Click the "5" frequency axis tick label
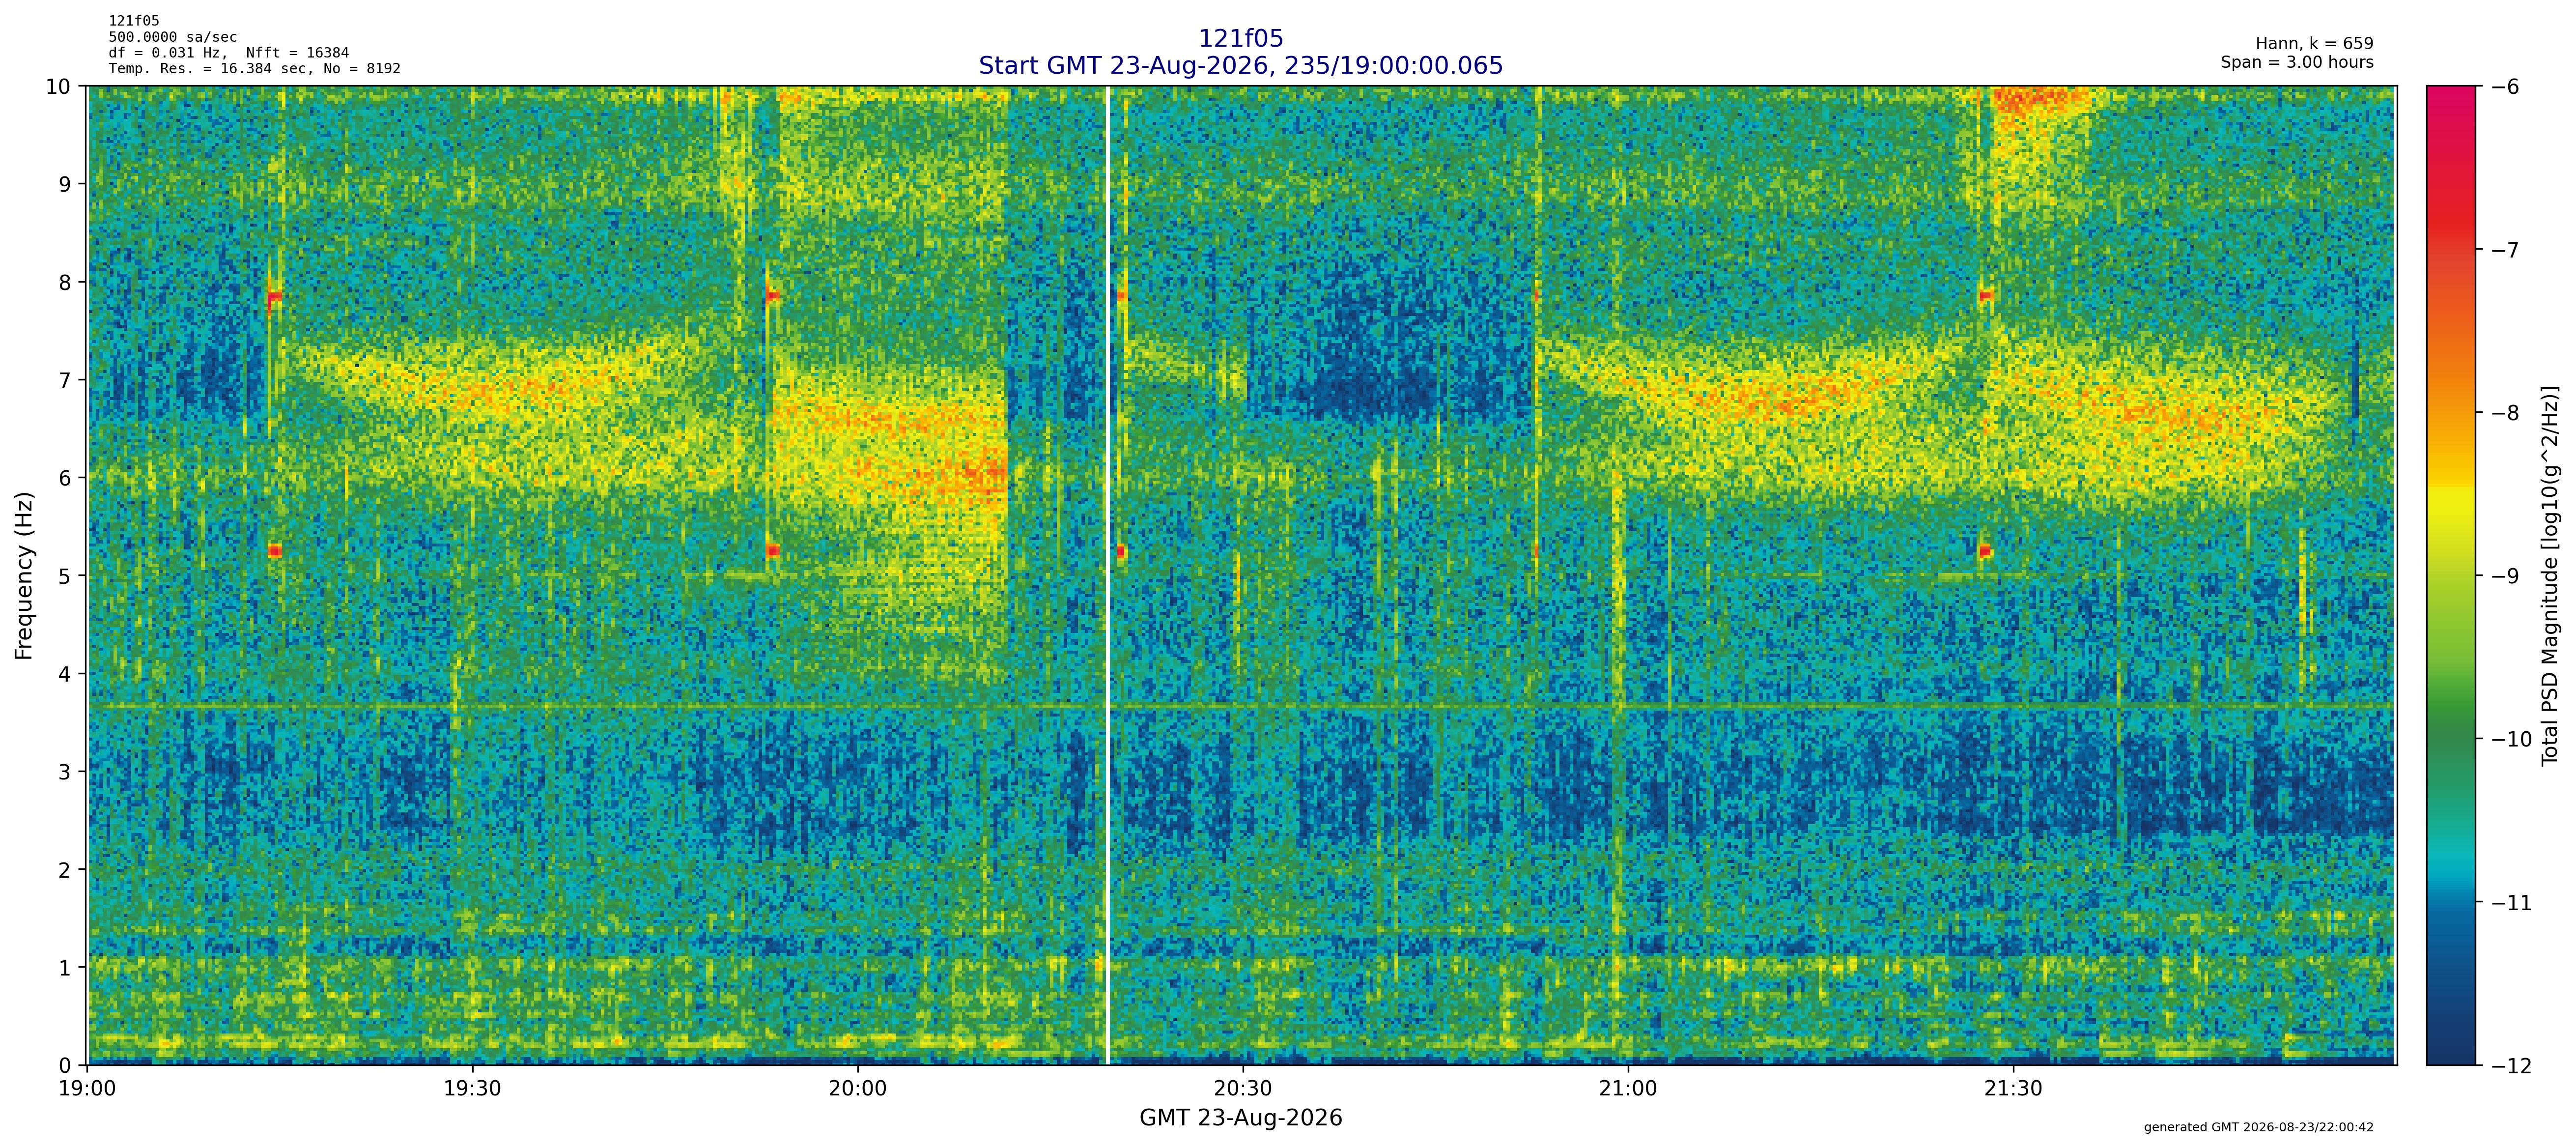2576x1148 pixels. click(x=65, y=576)
